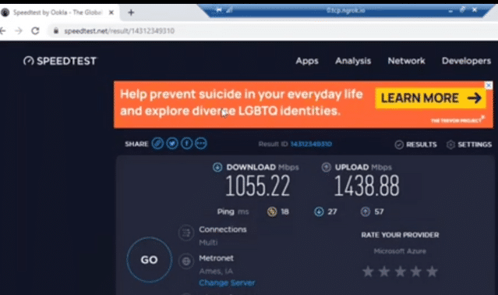
Task: Open more share options icon
Action: (x=201, y=144)
